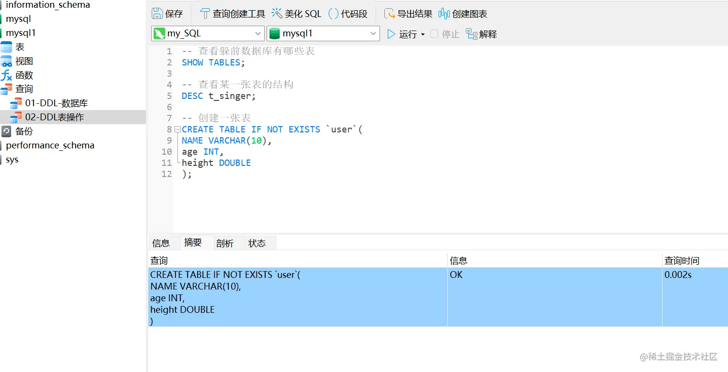Viewport: 728px width, 372px height.
Task: Select the 函数 (Functions) fx icon
Action: (x=6, y=75)
